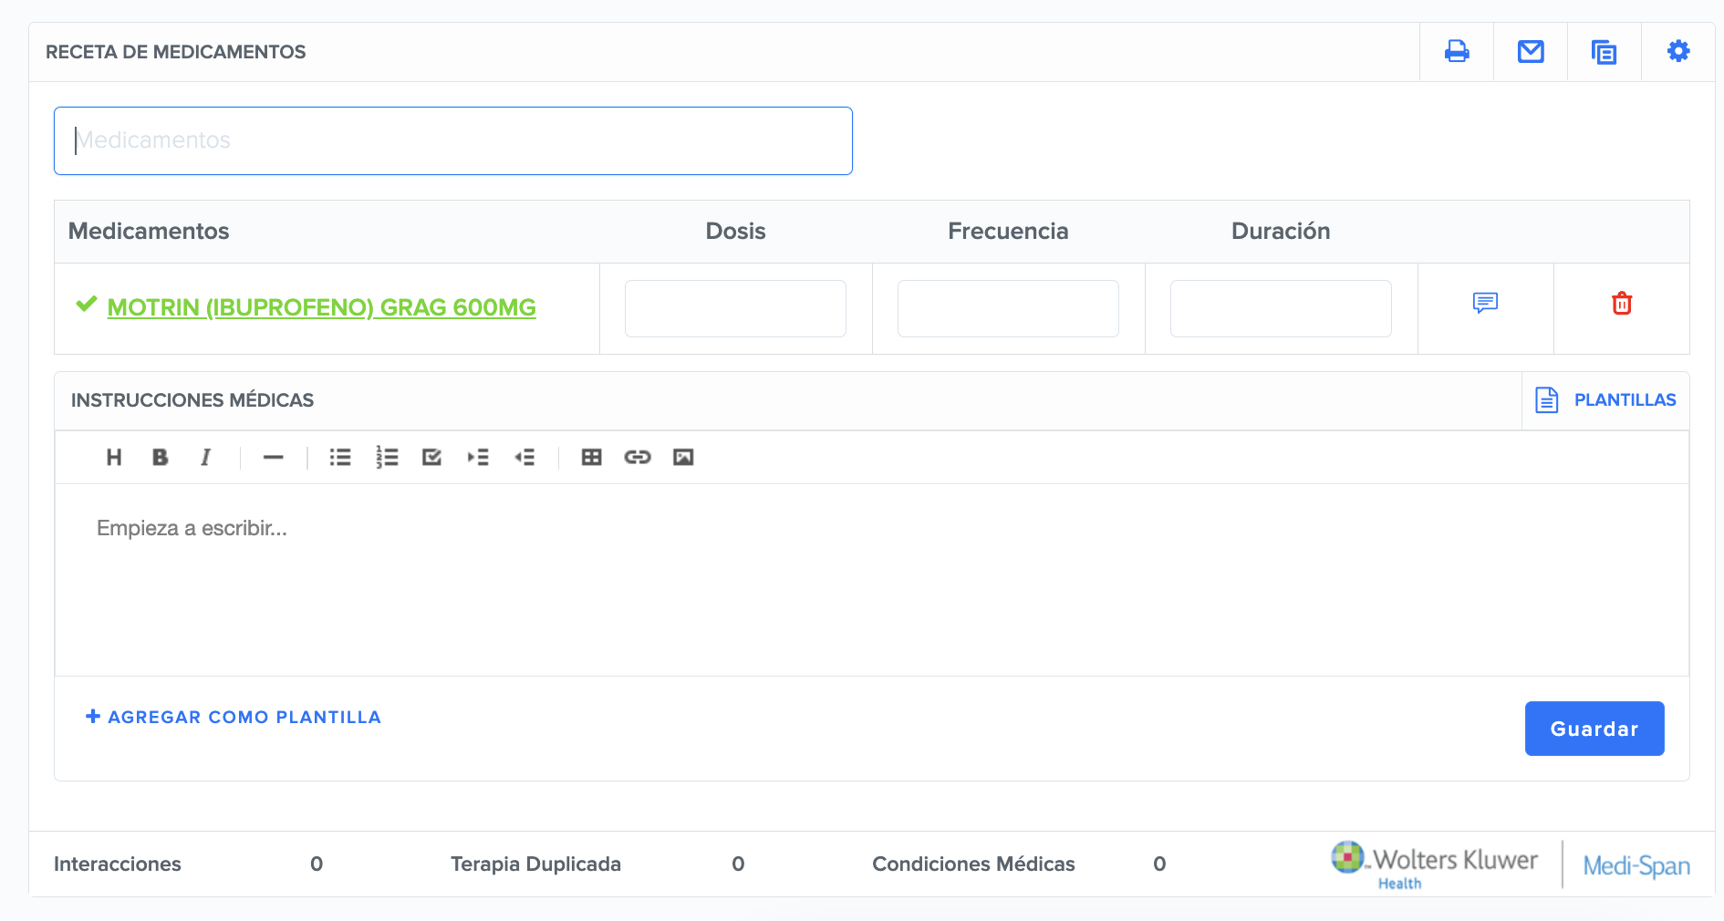Toggle italic text formatting
The height and width of the screenshot is (921, 1724).
coord(205,457)
